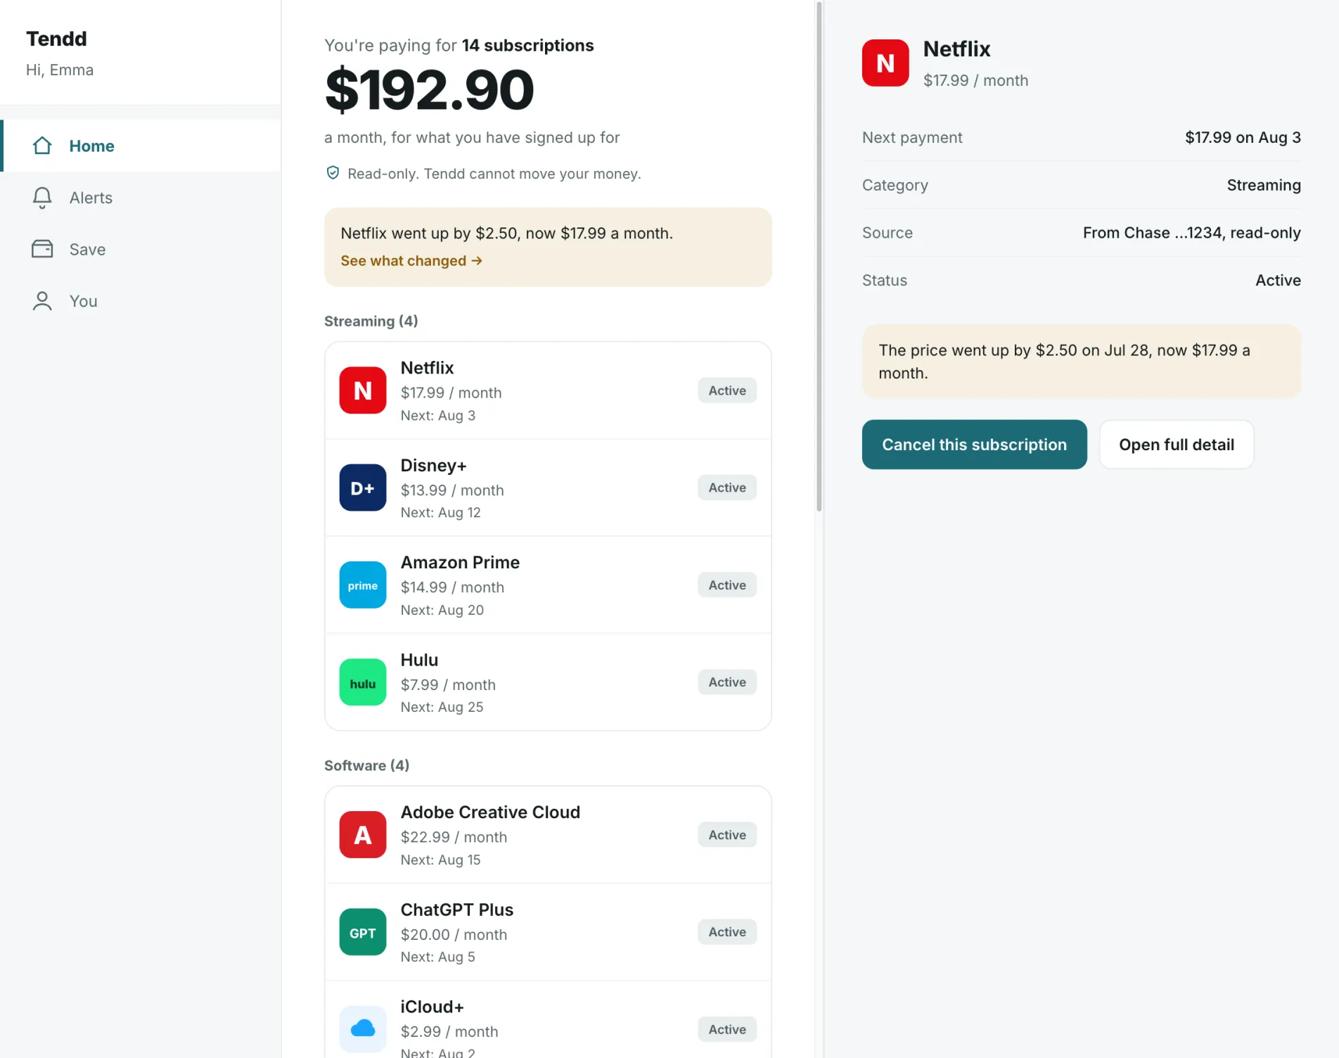Cancel this subscription for Netflix
1339x1058 pixels.
tap(974, 445)
